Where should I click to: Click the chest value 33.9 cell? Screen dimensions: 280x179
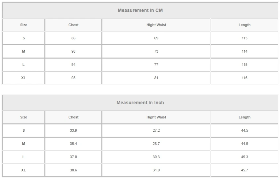(73, 130)
